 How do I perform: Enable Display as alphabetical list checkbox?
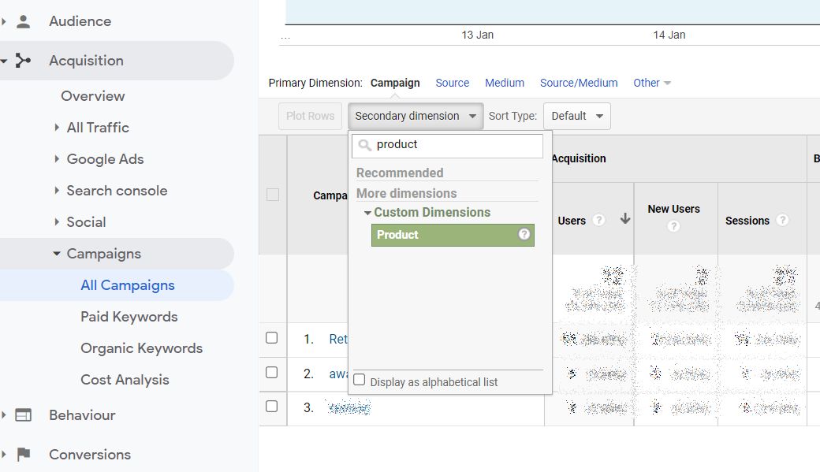[x=360, y=380]
